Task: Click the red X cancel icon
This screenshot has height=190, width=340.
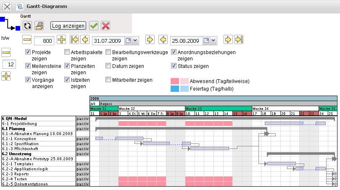Action: tap(105, 26)
